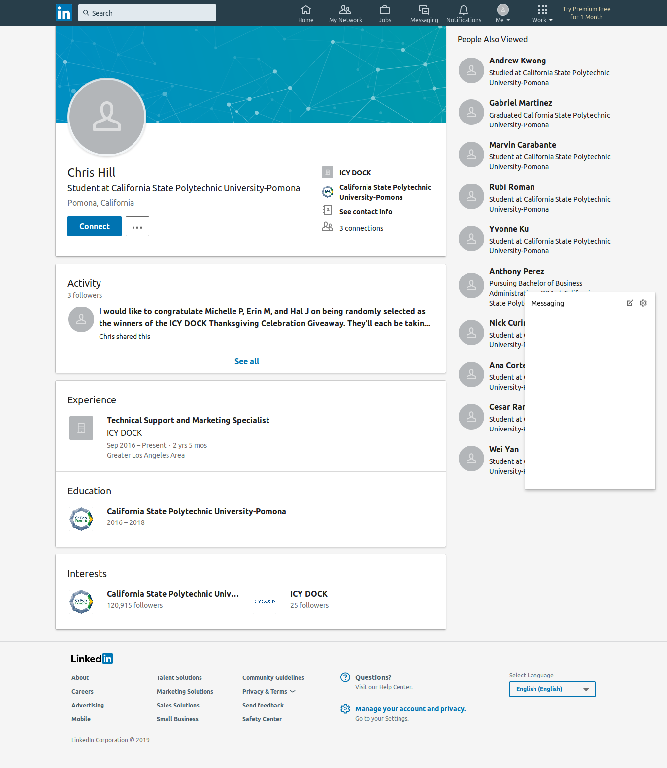Click the LinkedIn logo in the top bar
This screenshot has width=667, height=768.
(64, 13)
